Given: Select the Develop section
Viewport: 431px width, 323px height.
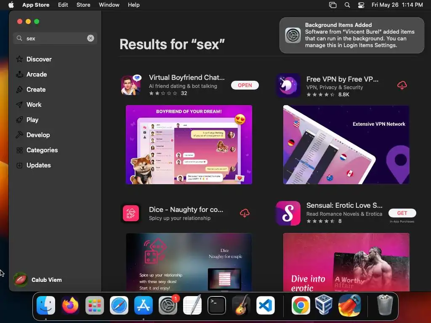Looking at the screenshot, I should tap(38, 135).
